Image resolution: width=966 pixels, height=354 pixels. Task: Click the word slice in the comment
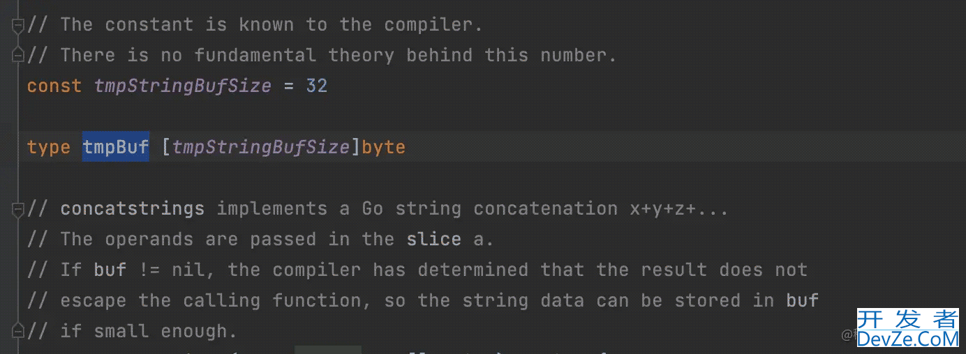434,239
